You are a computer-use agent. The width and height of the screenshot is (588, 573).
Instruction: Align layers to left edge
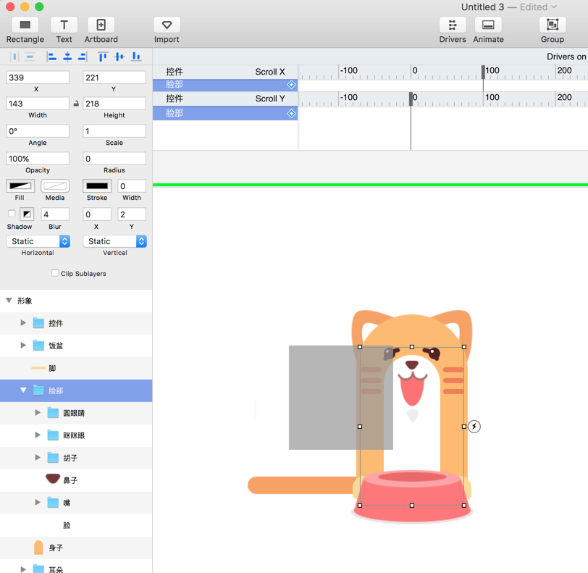[51, 57]
